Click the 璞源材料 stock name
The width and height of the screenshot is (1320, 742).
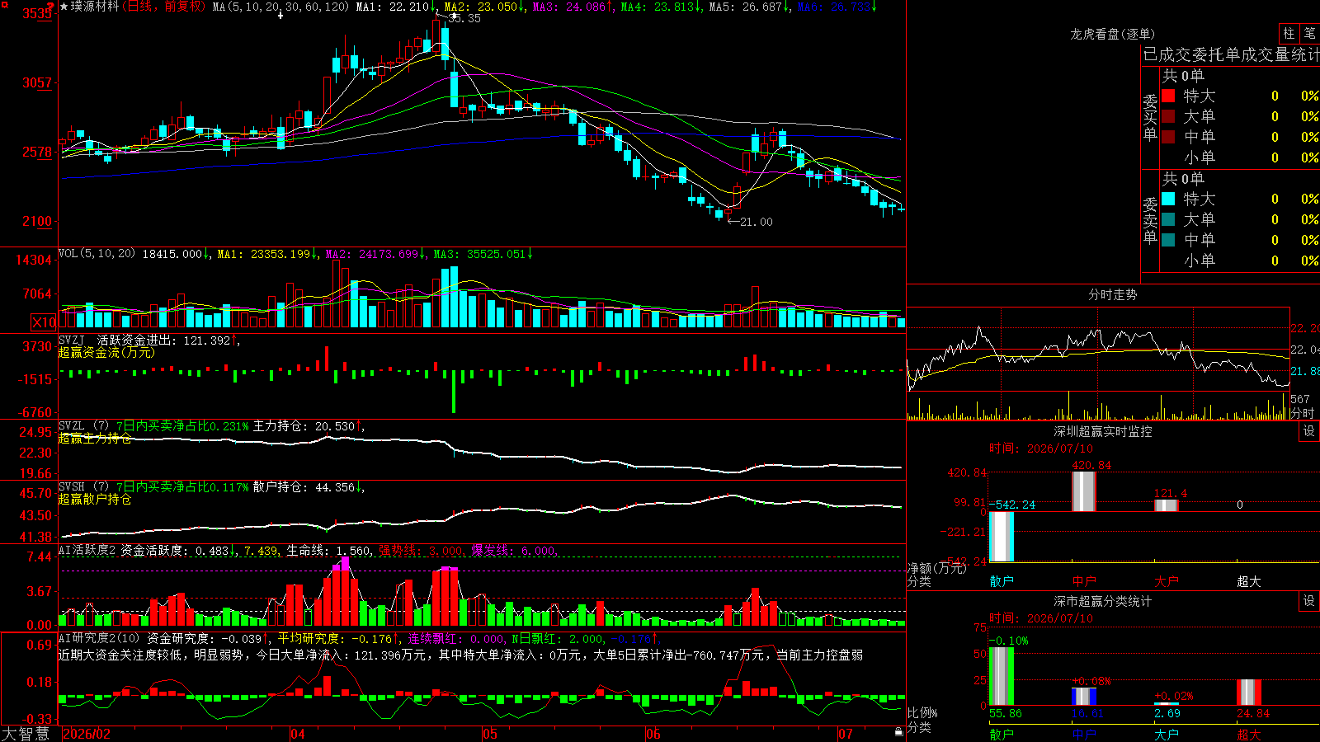click(95, 7)
